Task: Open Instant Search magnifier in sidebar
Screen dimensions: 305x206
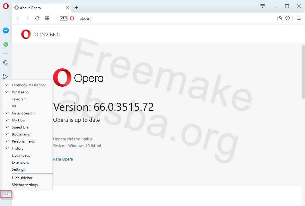Action: click(5, 63)
